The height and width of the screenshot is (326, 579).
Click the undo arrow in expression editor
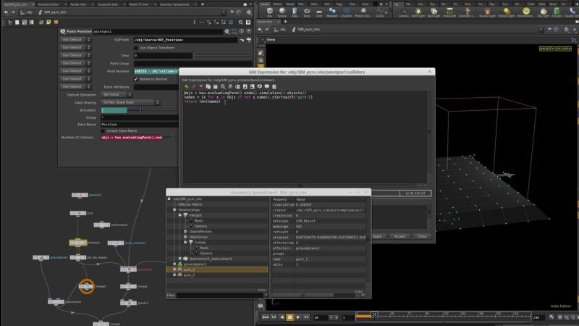[187, 87]
